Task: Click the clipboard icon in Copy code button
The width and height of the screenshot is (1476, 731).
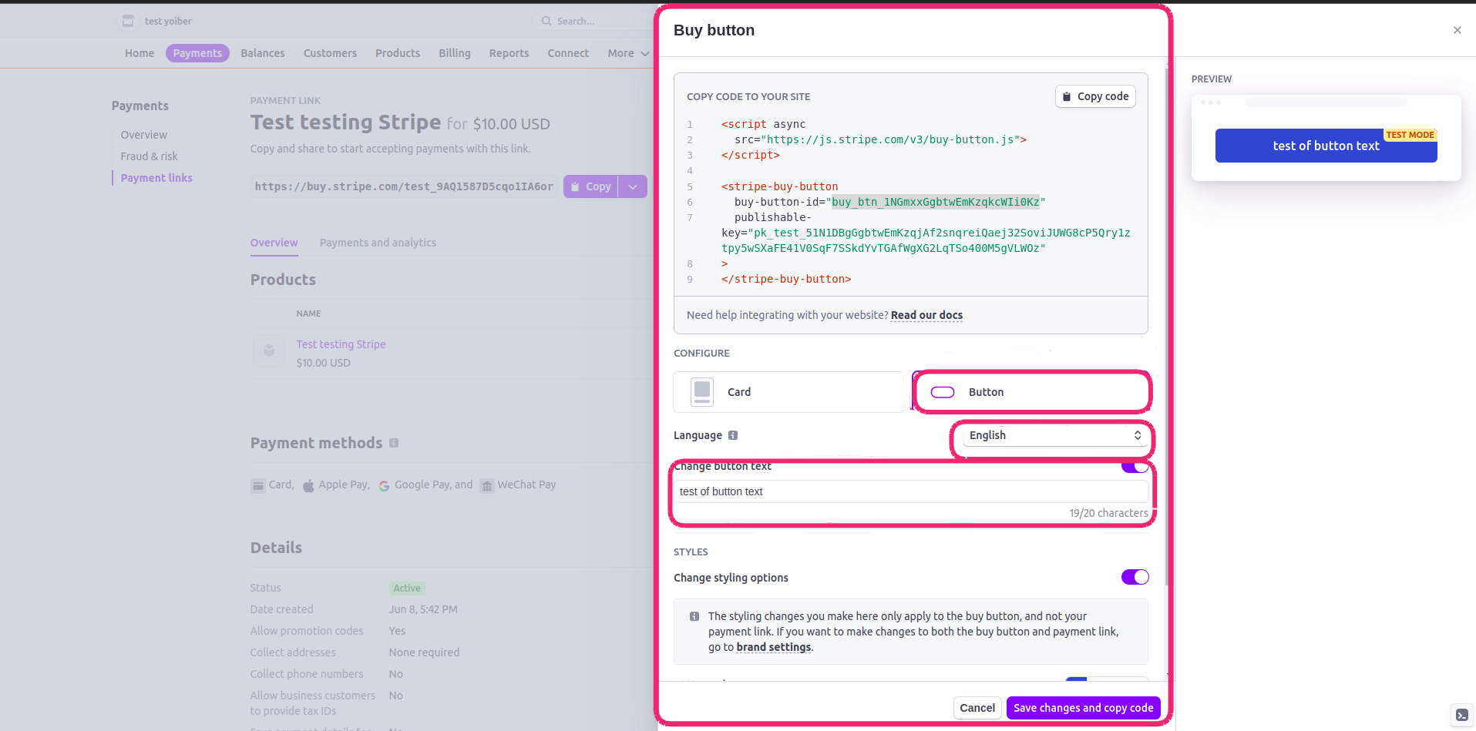Action: point(1067,96)
